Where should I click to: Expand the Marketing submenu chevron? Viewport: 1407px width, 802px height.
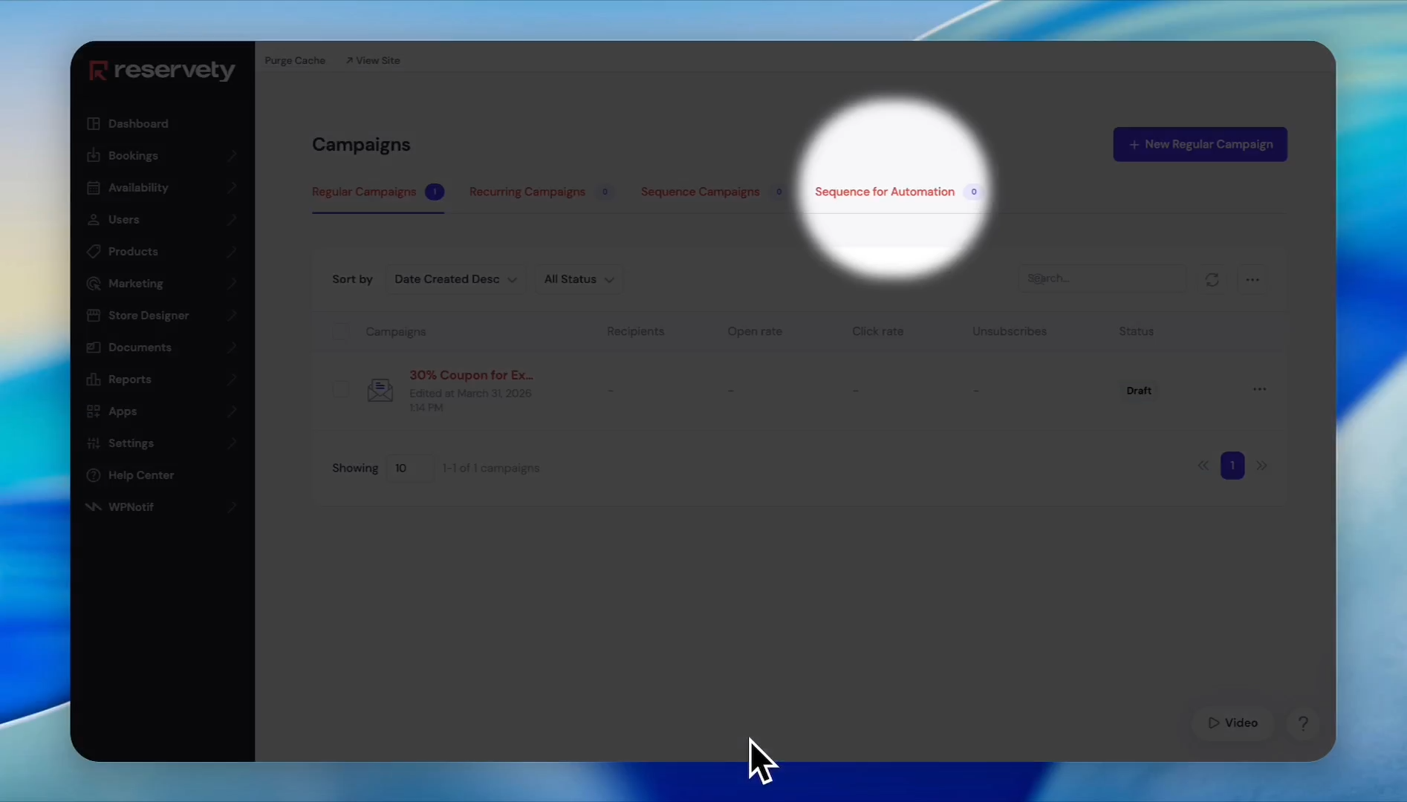[232, 283]
